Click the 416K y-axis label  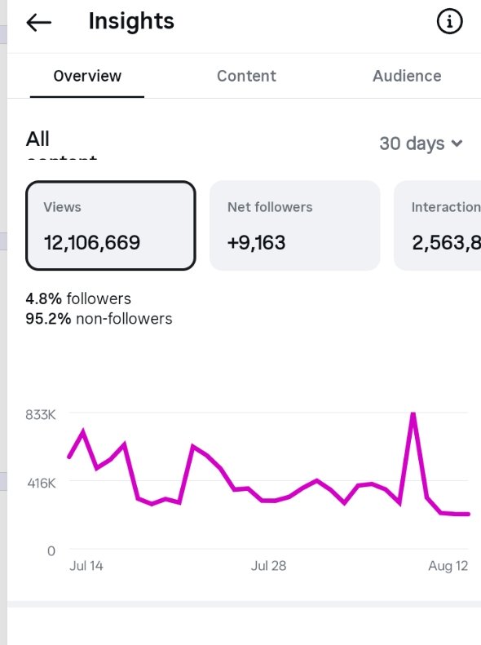(x=42, y=483)
